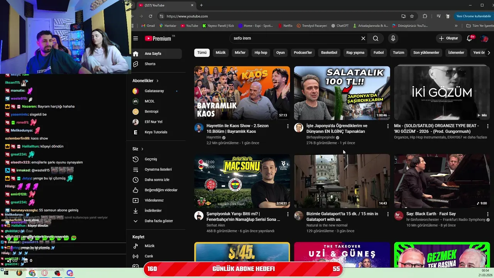
Task: Play the Salatalık 100 TL Japan thumbnail
Action: click(342, 93)
